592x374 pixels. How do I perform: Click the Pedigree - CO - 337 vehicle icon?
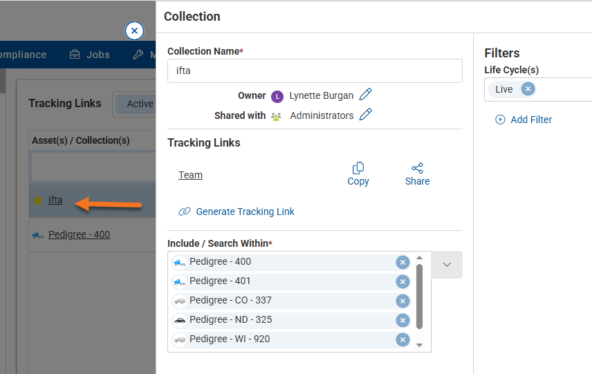[x=179, y=301]
